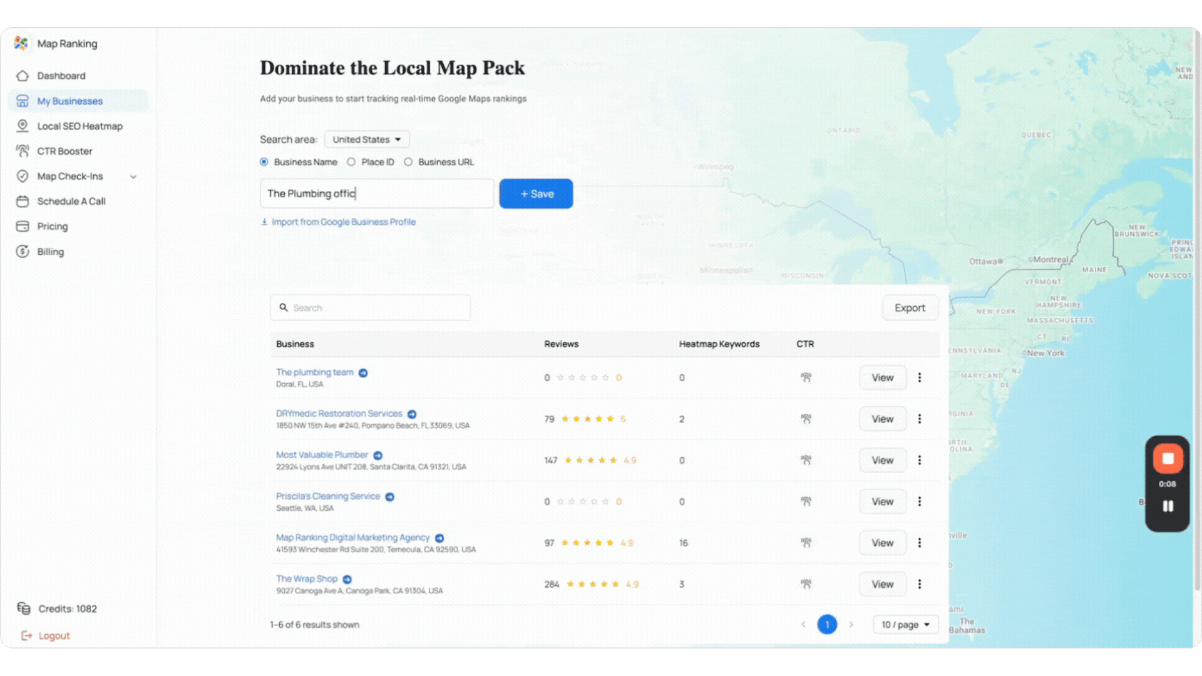Click View for The Wrap Shop
The width and height of the screenshot is (1202, 676).
[883, 584]
